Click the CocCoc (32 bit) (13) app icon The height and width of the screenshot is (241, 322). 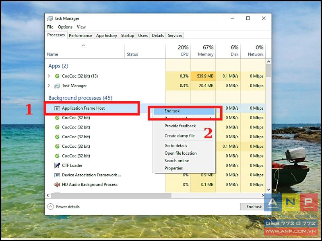(57, 76)
